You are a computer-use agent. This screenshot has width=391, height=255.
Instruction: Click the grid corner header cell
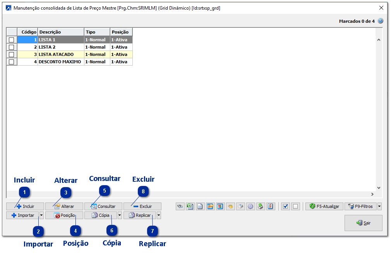12,32
